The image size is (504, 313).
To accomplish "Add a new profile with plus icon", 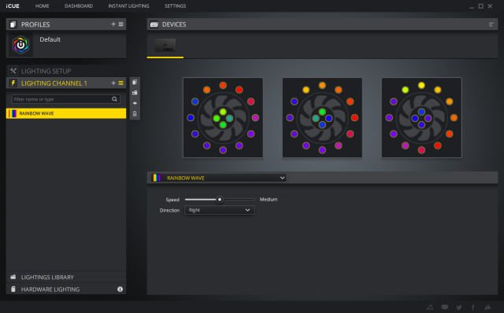I will click(x=113, y=24).
